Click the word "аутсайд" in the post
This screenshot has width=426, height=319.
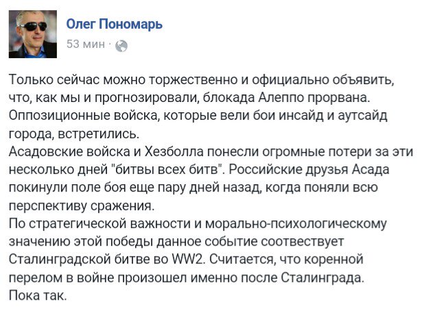(x=362, y=116)
